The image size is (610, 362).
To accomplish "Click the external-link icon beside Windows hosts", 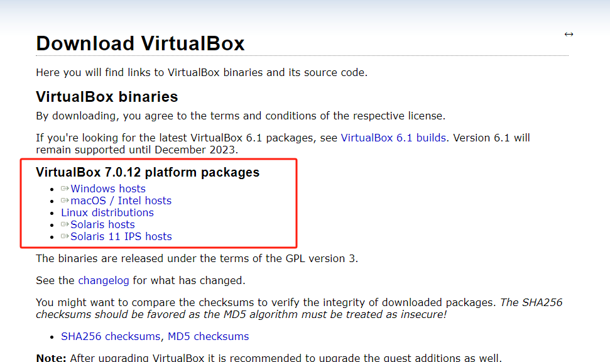I will [65, 189].
